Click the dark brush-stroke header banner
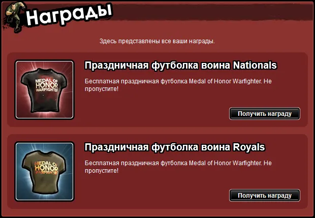Image resolution: width=315 pixels, height=218 pixels. tap(211, 12)
